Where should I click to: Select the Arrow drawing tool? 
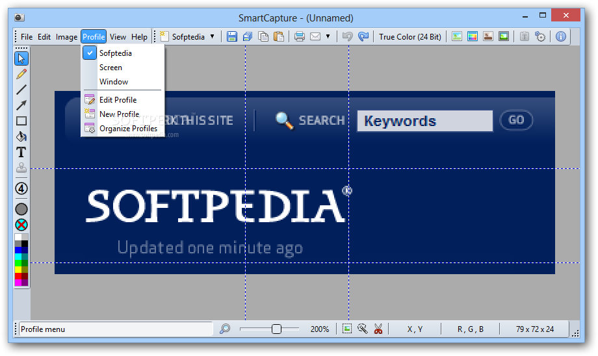tap(21, 105)
